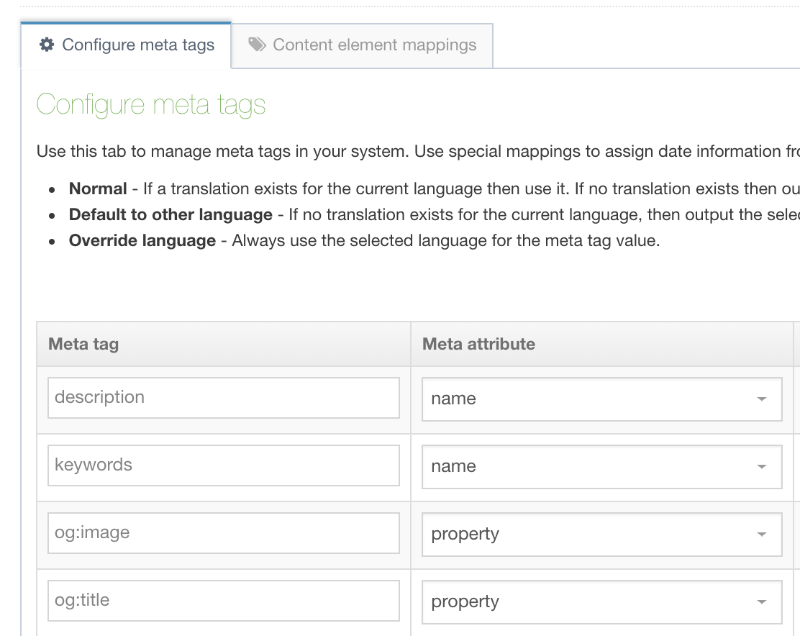Click the gear icon on the first tab
Viewport: 800px width, 636px height.
47,45
